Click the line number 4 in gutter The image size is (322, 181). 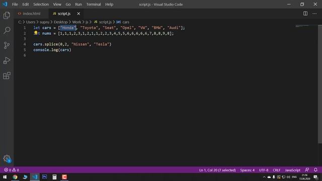[25, 44]
